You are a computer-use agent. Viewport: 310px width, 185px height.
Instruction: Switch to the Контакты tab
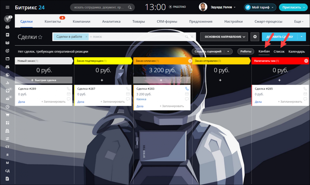point(53,22)
